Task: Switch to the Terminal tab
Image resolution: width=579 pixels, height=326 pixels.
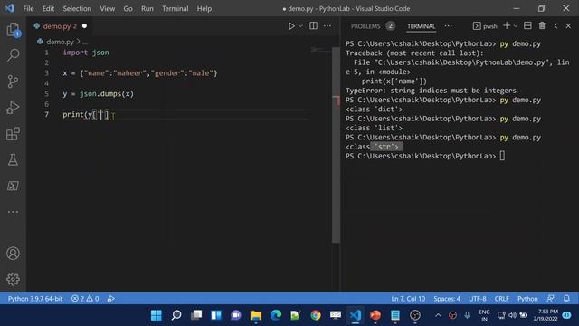Action: (x=421, y=26)
